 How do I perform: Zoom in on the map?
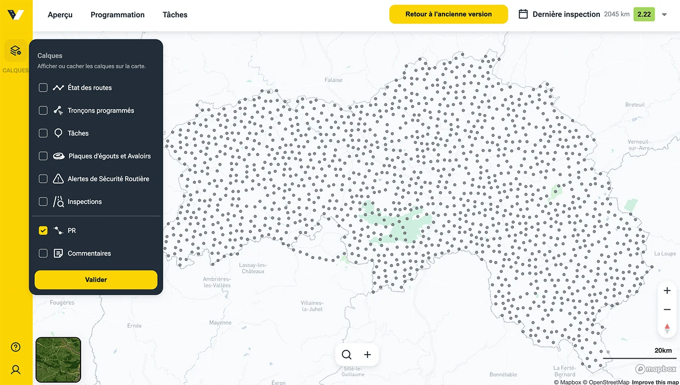[667, 291]
